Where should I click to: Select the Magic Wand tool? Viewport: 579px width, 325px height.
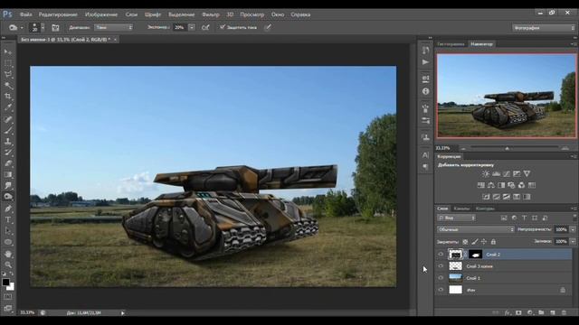8,86
